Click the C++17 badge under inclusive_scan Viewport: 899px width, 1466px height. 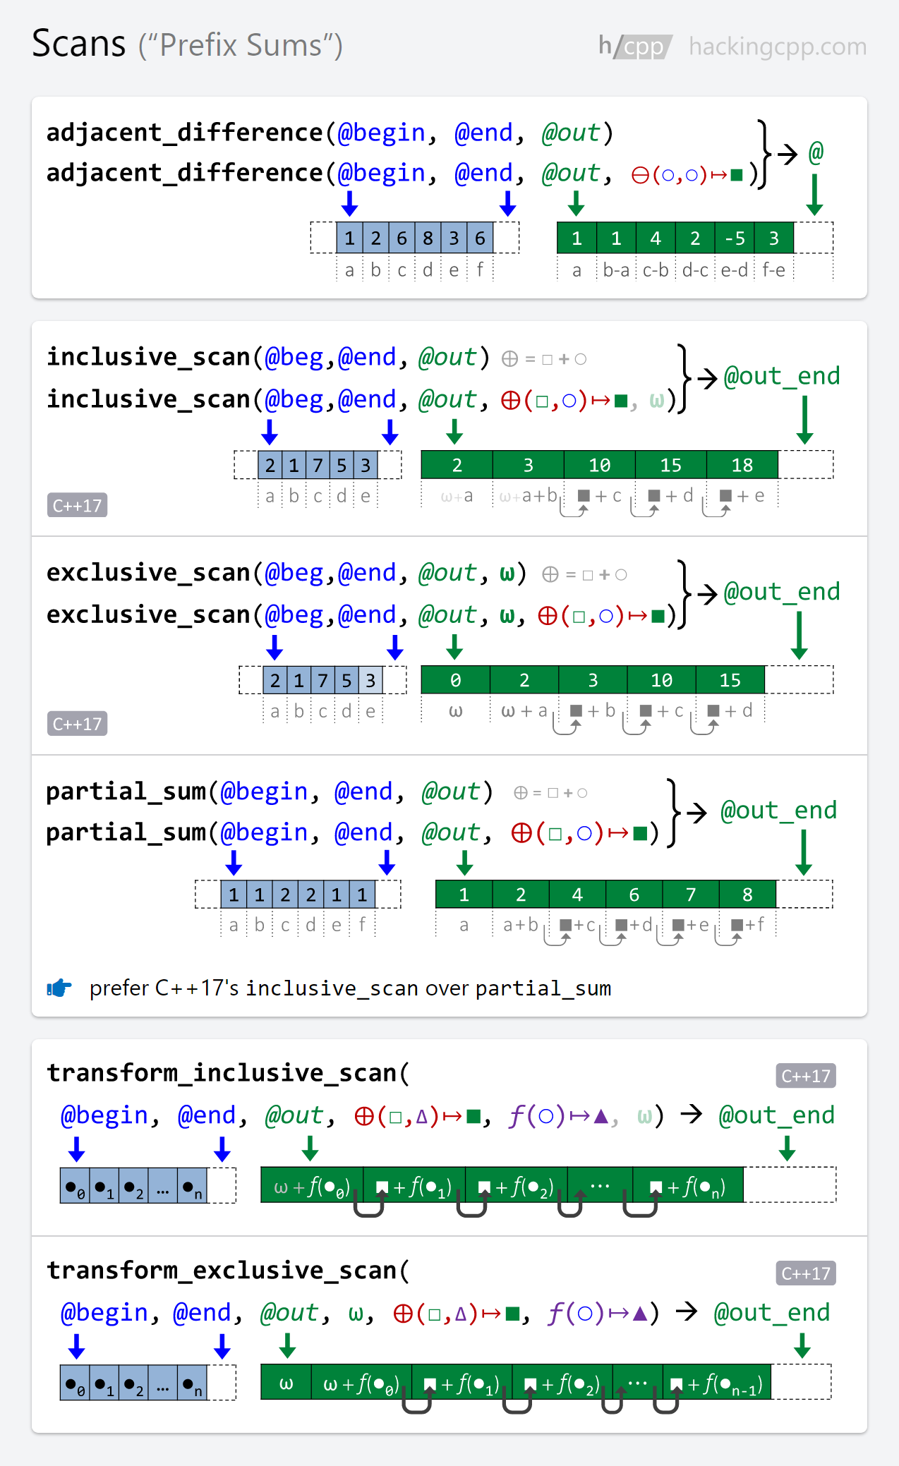coord(78,505)
